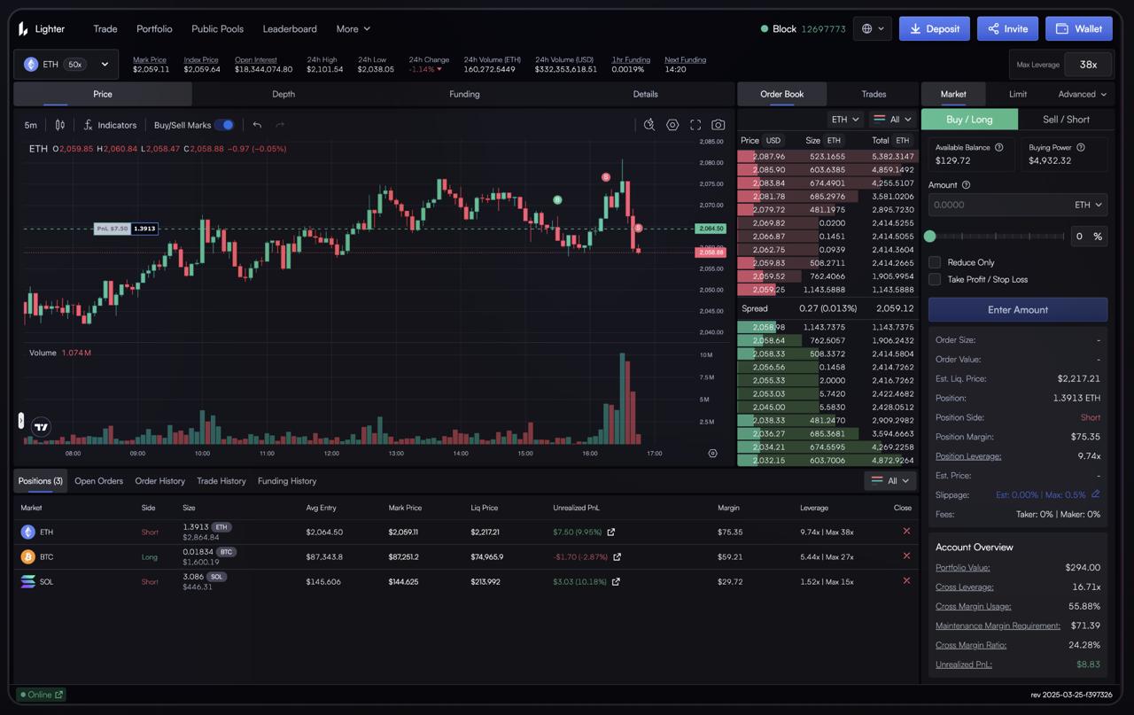The height and width of the screenshot is (715, 1134).
Task: Open candlestick chart style selector
Action: pyautogui.click(x=60, y=125)
